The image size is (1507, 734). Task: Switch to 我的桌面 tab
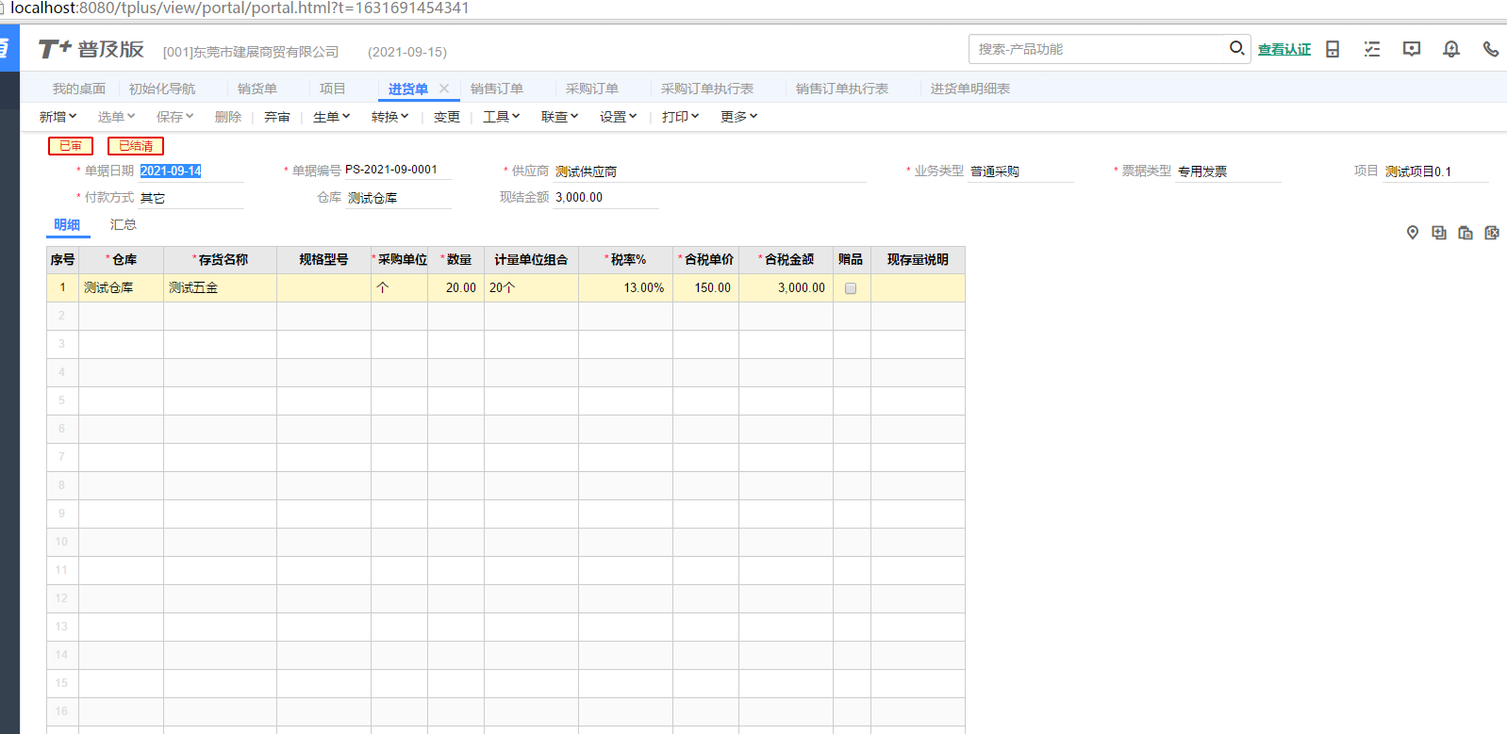[79, 89]
